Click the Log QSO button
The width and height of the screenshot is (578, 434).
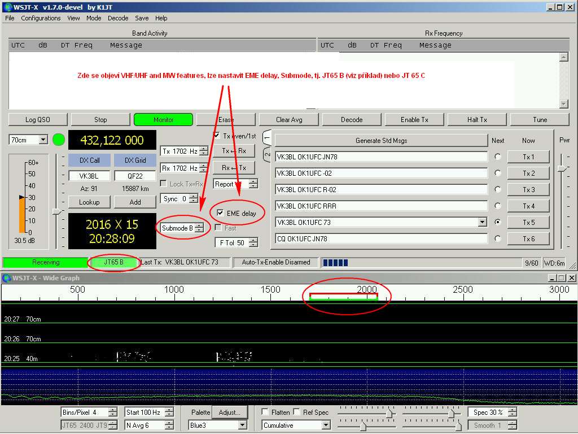(x=38, y=120)
